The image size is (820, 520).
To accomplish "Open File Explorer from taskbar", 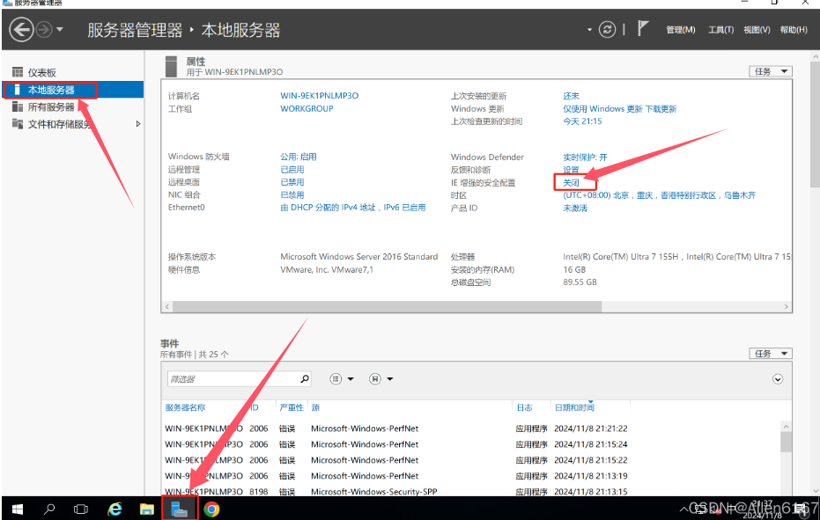I will tap(147, 509).
